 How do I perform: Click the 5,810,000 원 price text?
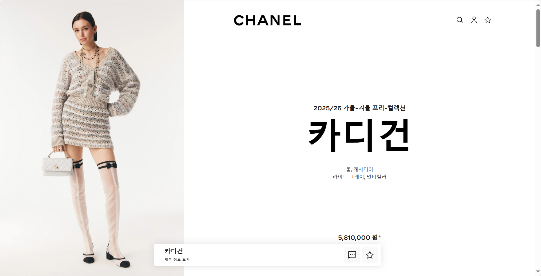[x=358, y=238]
